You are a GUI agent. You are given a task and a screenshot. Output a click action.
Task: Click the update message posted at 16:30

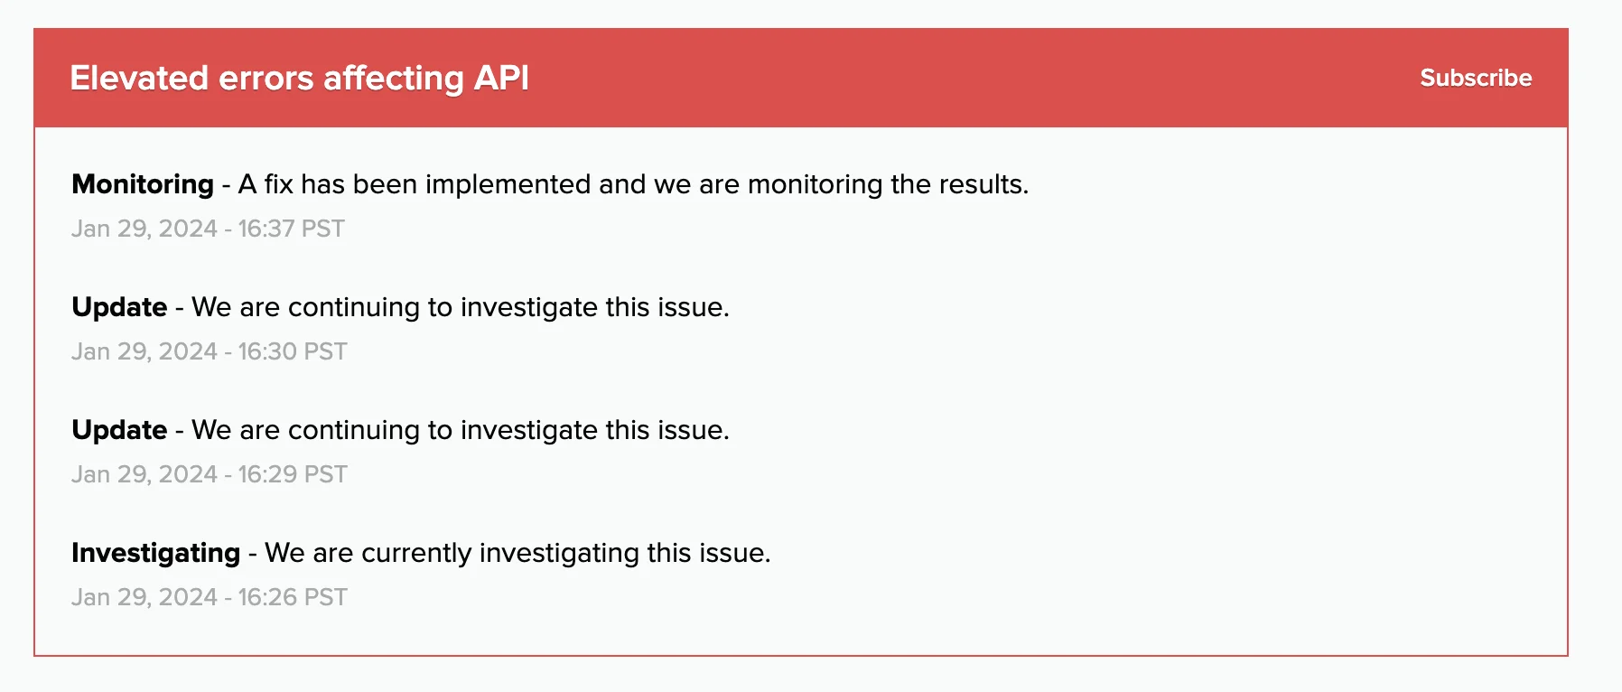tap(460, 307)
